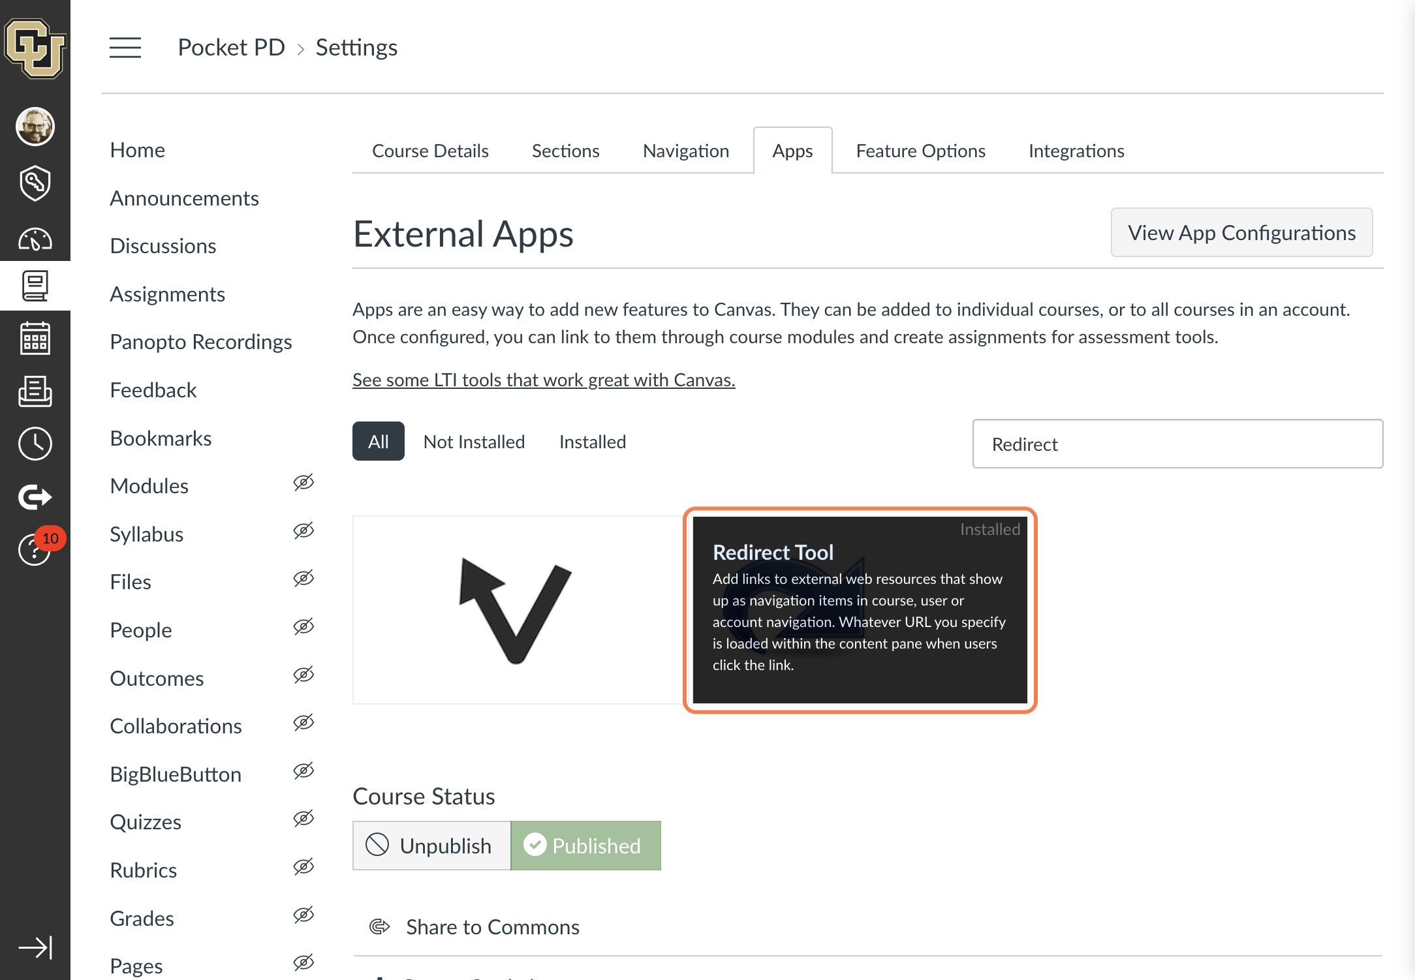Image resolution: width=1415 pixels, height=980 pixels.
Task: Open the Inbox icon in the sidebar
Action: [x=35, y=391]
